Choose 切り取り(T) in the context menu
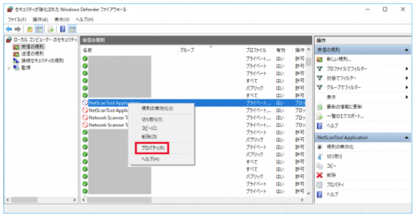 (152, 120)
